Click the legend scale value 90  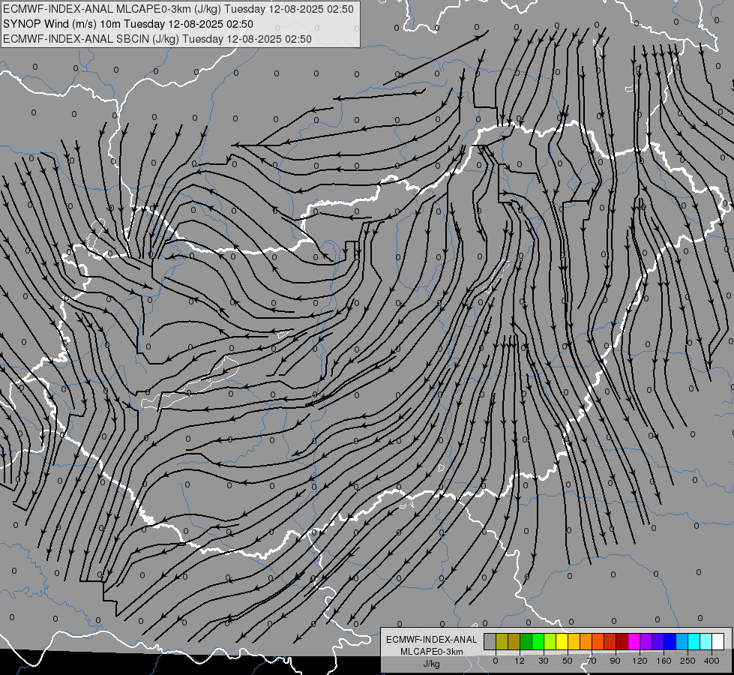coord(615,661)
